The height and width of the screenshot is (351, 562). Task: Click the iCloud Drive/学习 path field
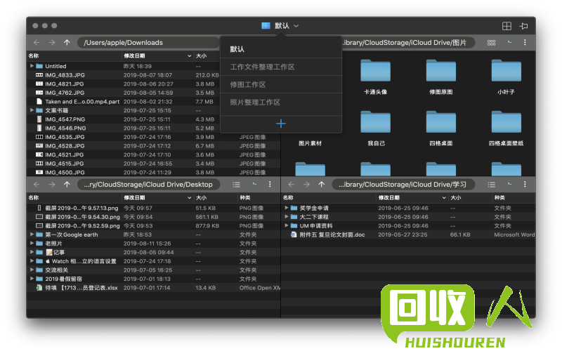pyautogui.click(x=403, y=185)
